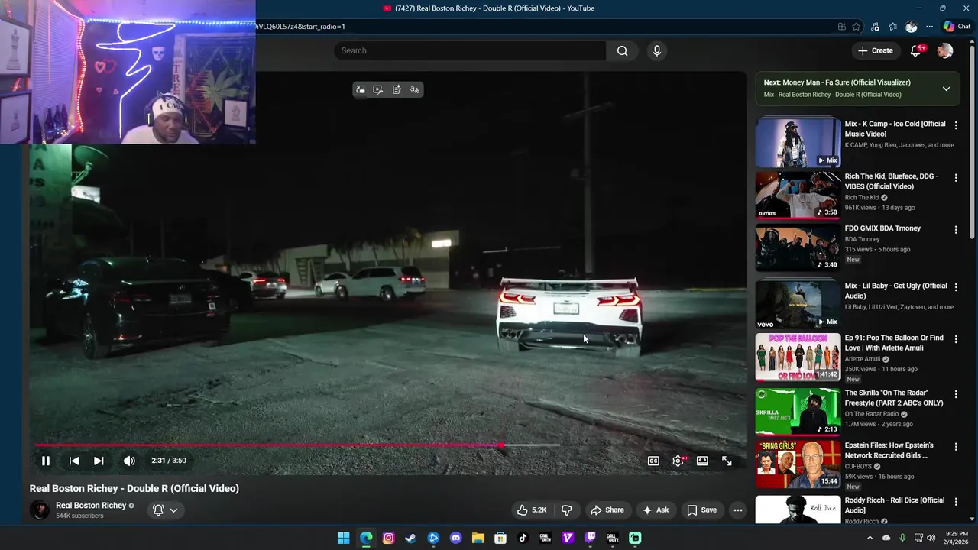The width and height of the screenshot is (978, 550).
Task: Collapse the Mix playlist panel chevron
Action: click(x=946, y=89)
